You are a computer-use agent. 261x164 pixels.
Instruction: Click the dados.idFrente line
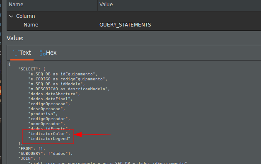49,128
